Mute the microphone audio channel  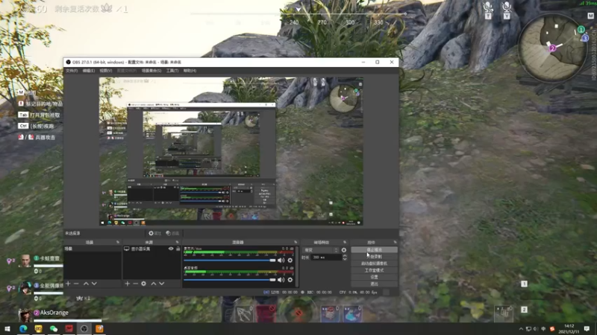pos(281,260)
